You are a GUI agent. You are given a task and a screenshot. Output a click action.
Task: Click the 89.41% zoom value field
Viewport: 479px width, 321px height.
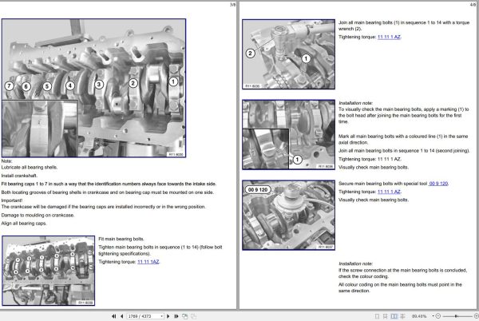point(419,316)
